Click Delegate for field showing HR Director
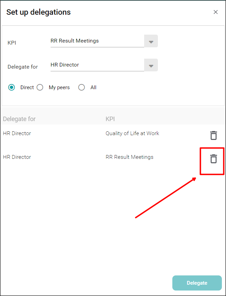The image size is (226, 296). click(97, 65)
